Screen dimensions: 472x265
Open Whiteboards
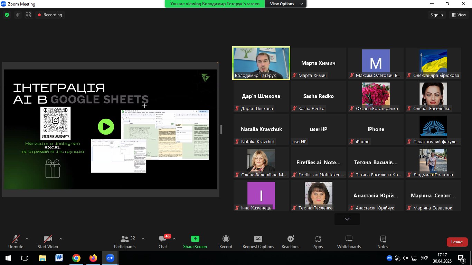tap(349, 242)
